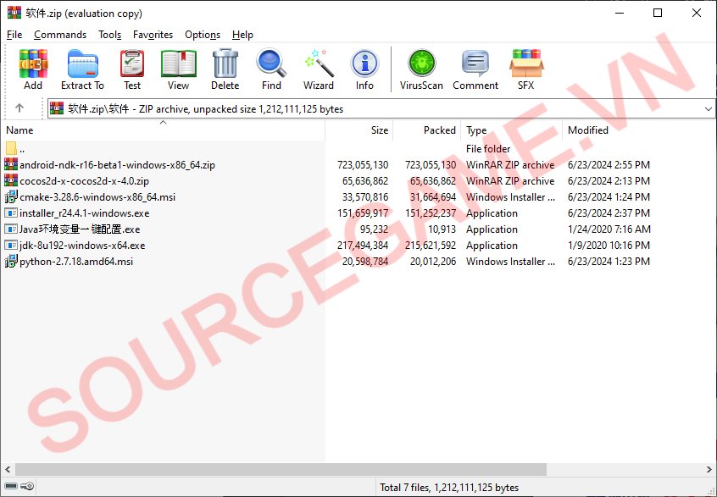Go up one folder level arrow

(19, 108)
